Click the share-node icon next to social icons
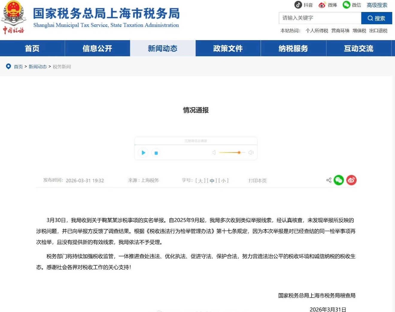Screen dimensions: 395x312 pyautogui.click(x=329, y=180)
